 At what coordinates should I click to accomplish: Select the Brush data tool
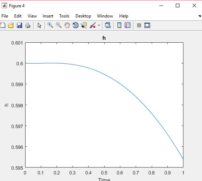click(93, 25)
